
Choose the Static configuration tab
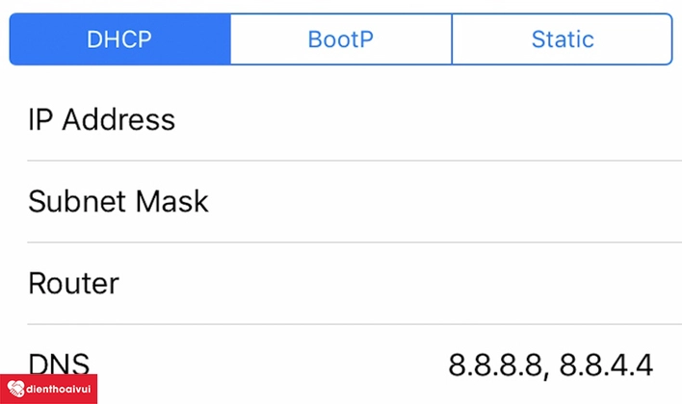562,39
